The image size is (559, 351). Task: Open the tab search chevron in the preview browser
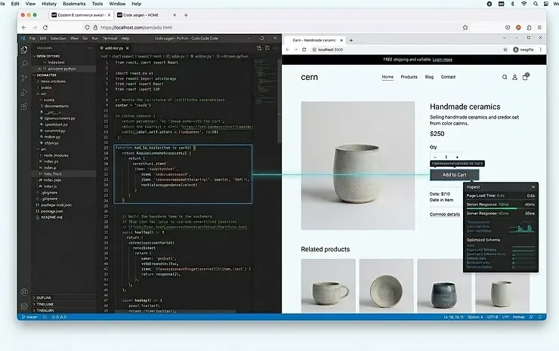[504, 38]
